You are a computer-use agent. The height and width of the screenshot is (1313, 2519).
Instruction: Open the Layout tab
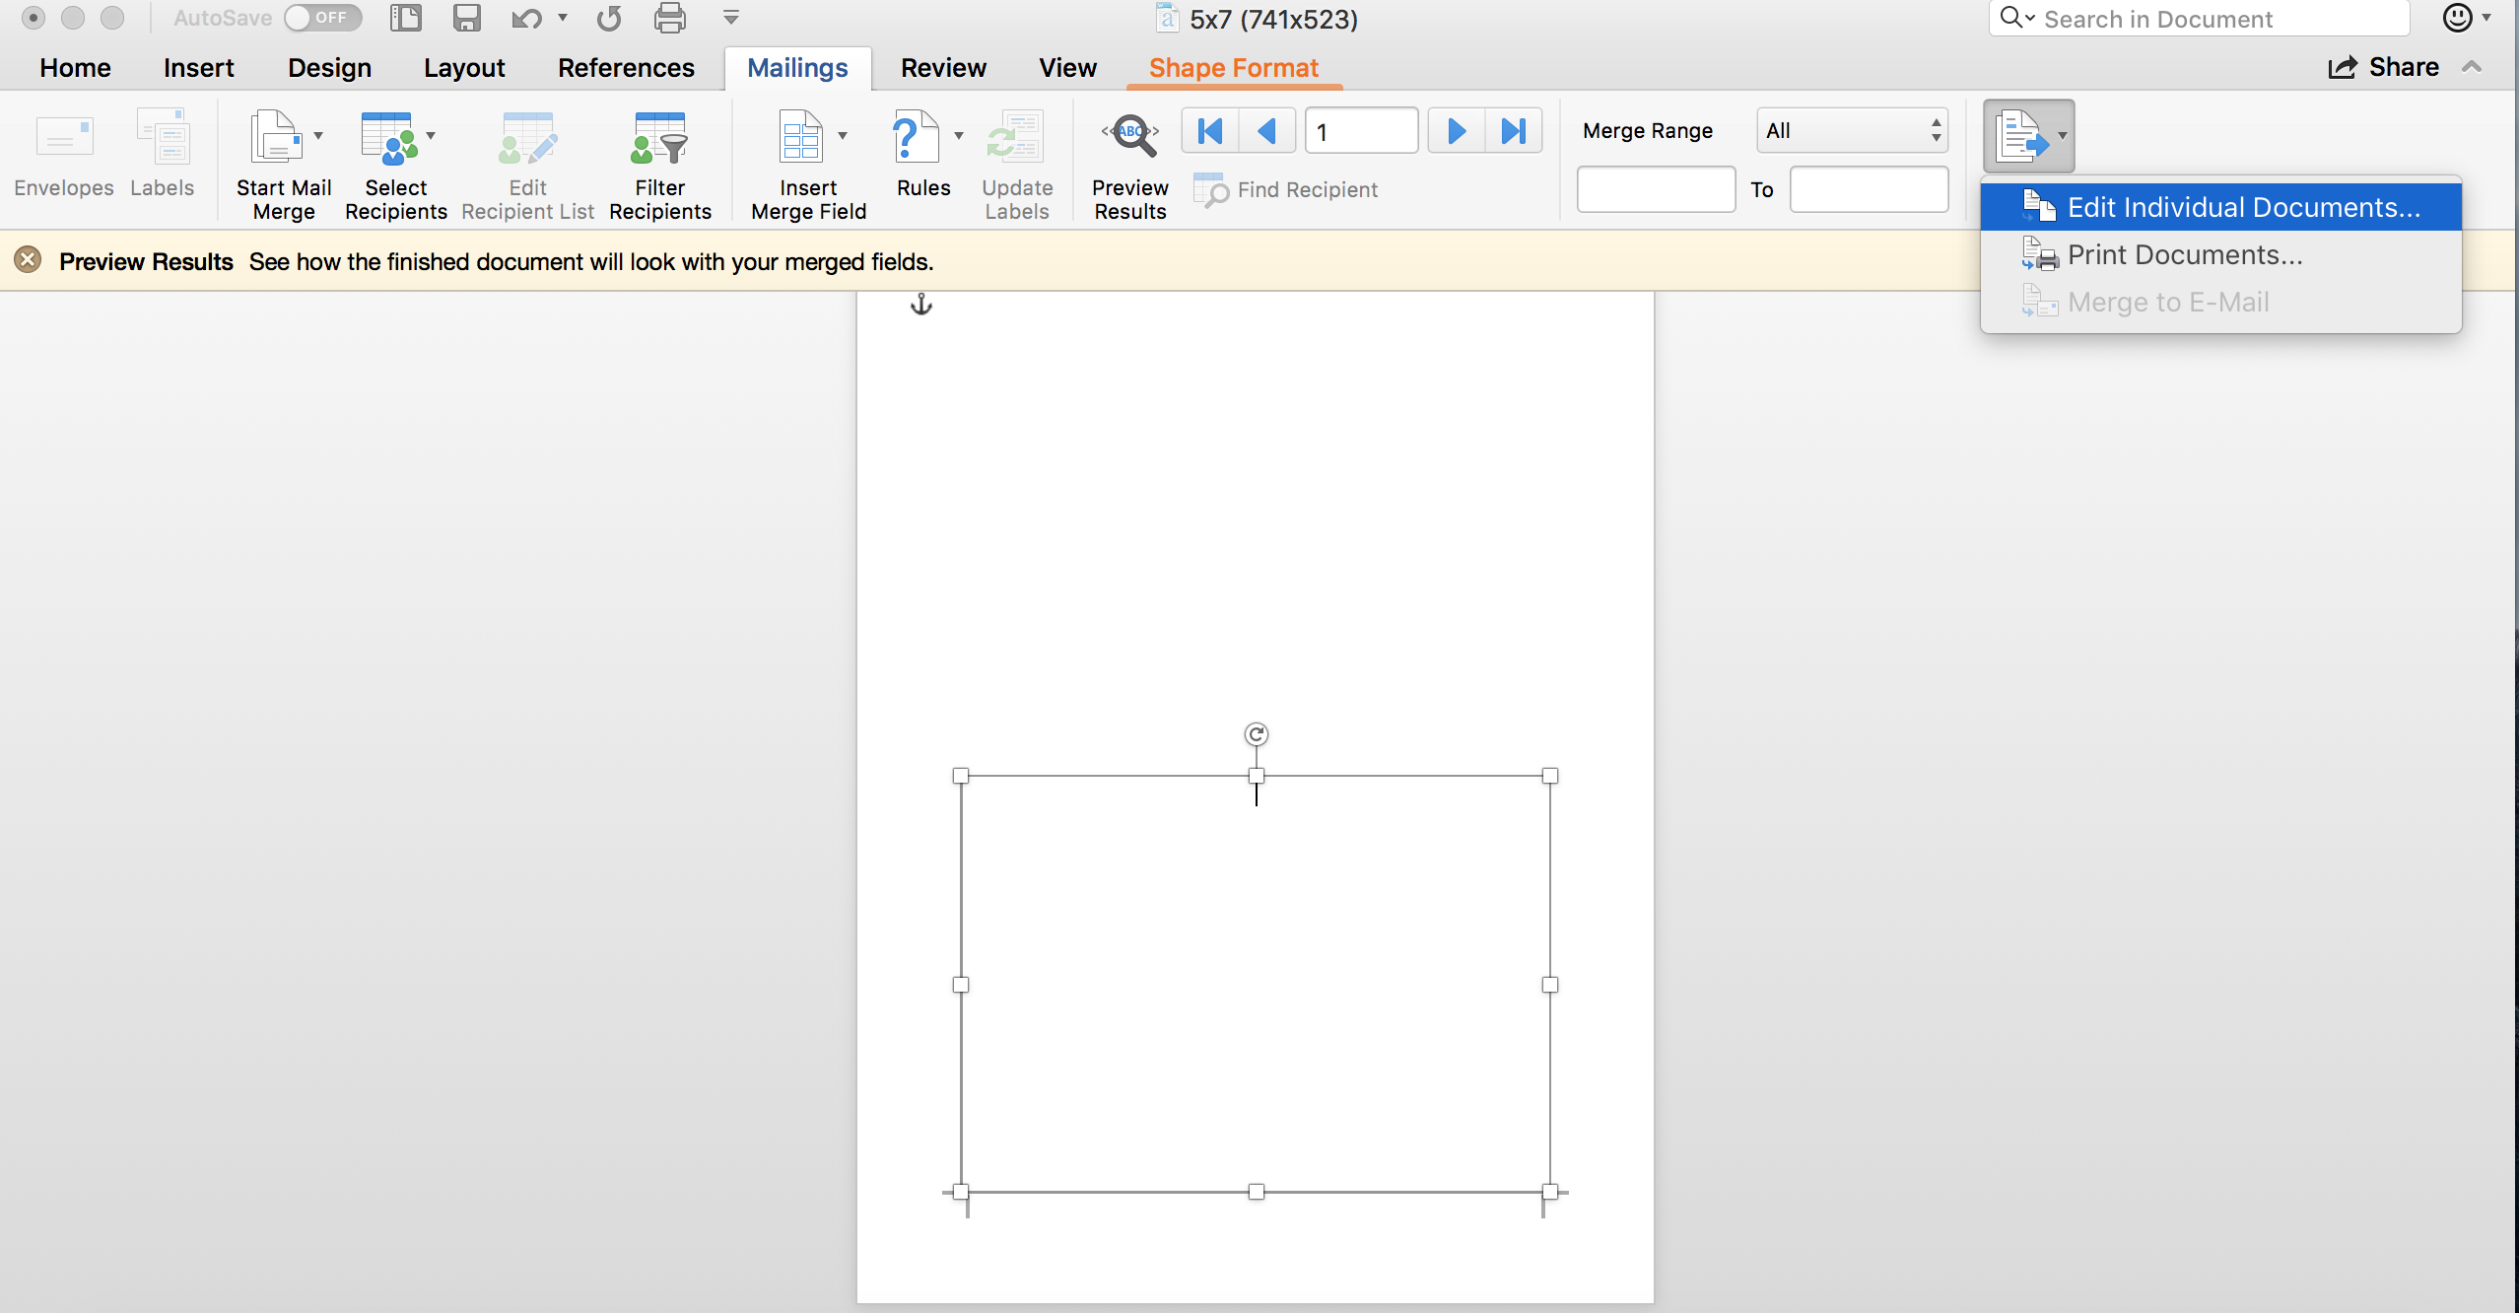pyautogui.click(x=464, y=67)
